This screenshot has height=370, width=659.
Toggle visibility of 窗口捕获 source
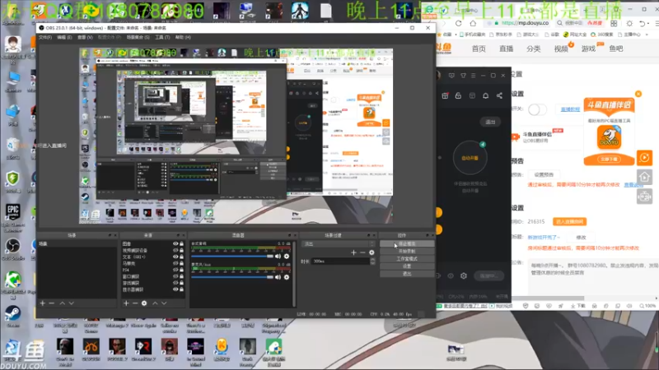pyautogui.click(x=175, y=276)
